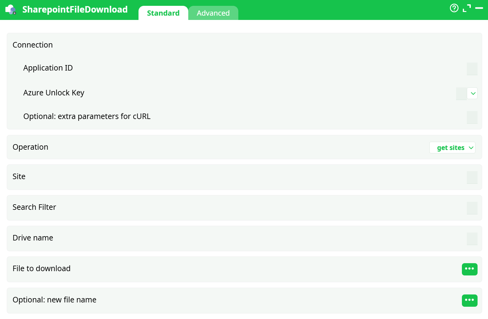Switch to the Standard tab
The width and height of the screenshot is (488, 319).
point(163,13)
